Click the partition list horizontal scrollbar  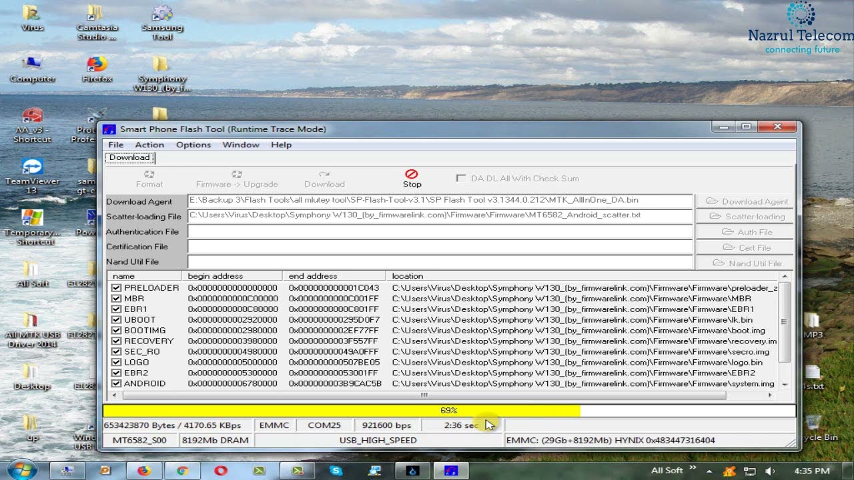click(x=424, y=395)
